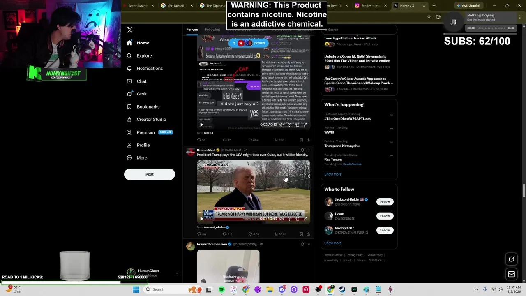The width and height of the screenshot is (526, 296).
Task: Open Spotify from the taskbar
Action: [221, 289]
